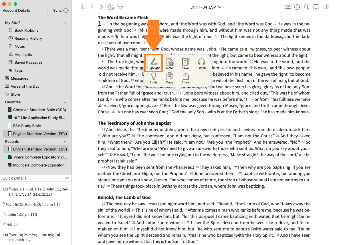Click the Save passage icon

tap(185, 64)
